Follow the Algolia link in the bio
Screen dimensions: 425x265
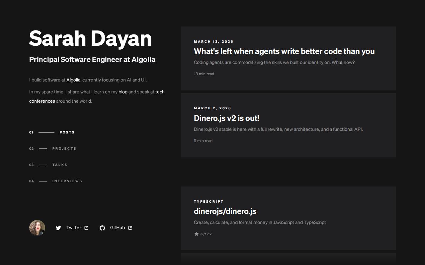[x=73, y=80]
